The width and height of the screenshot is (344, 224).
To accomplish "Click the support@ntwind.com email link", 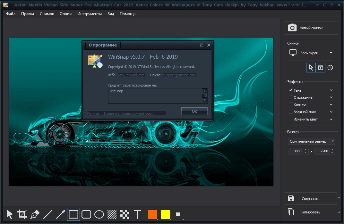I will [x=179, y=75].
